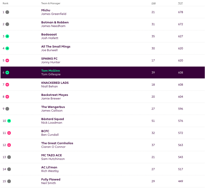Click the pink down arrow beside Backstreet Moyes
Image resolution: width=205 pixels, height=191 pixels.
click(7, 97)
